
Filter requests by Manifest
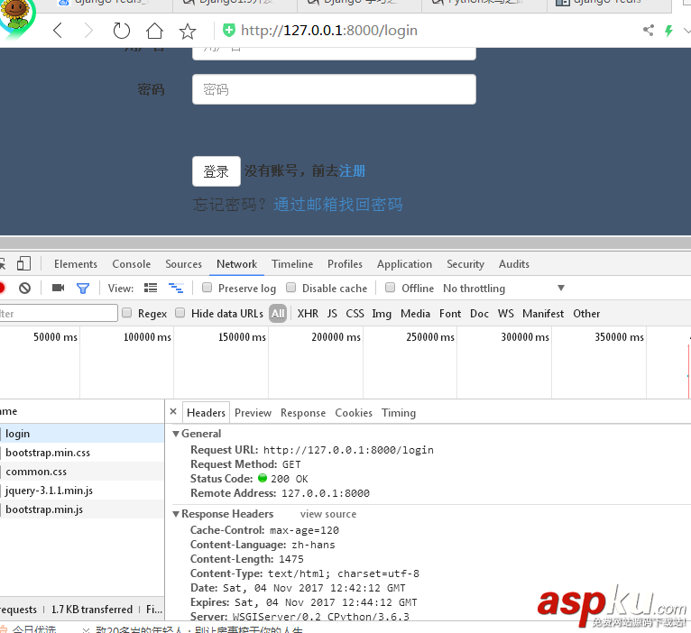click(543, 313)
